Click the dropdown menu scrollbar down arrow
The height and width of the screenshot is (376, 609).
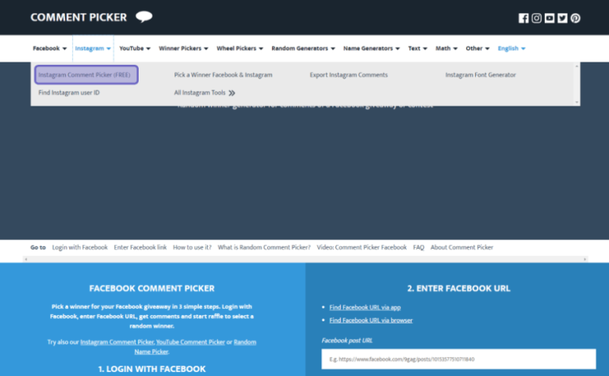(576, 102)
